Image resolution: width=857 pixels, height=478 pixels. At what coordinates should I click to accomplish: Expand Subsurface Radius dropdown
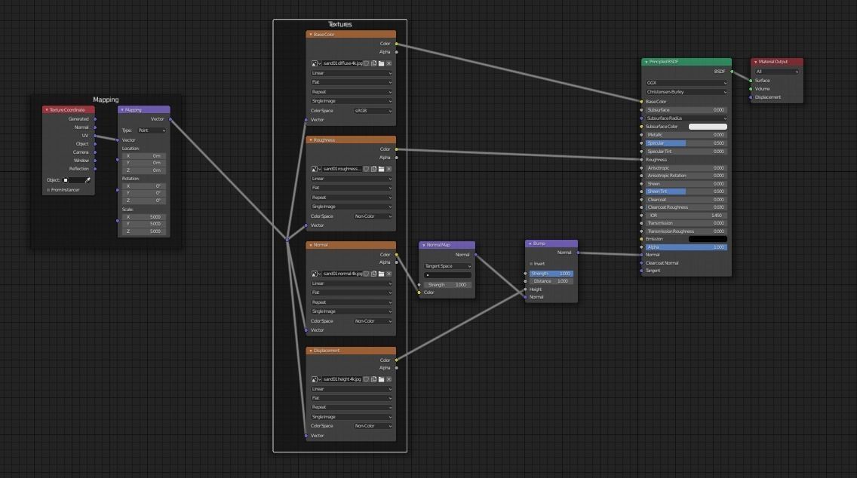pos(687,118)
